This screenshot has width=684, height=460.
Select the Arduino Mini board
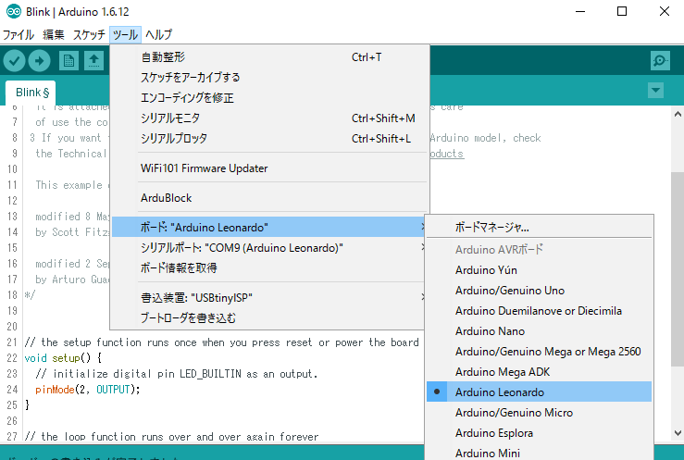(540, 453)
